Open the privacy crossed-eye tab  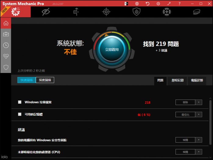pyautogui.click(x=46, y=12)
